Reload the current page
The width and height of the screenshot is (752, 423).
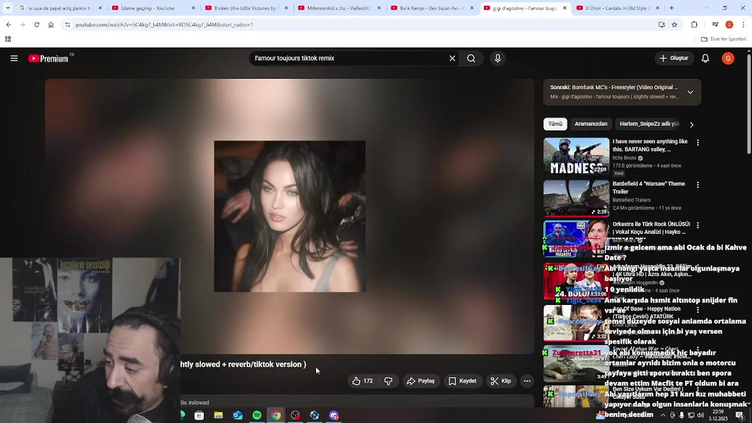(x=36, y=25)
